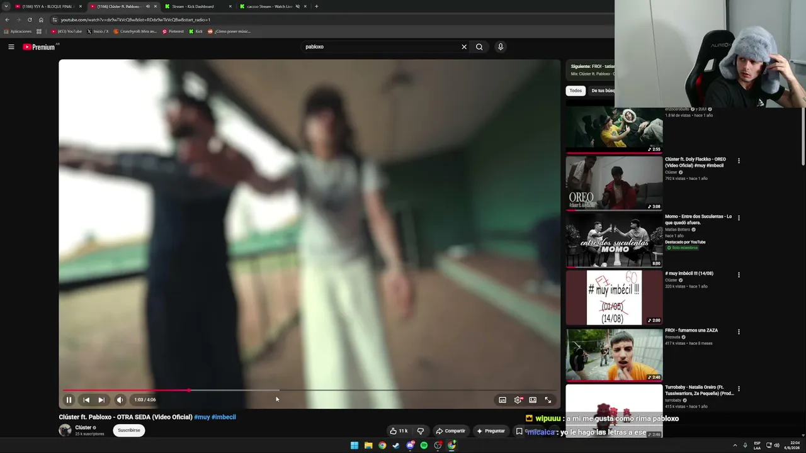This screenshot has width=806, height=453.
Task: Subscribe to Clúster with the Suscribirse button
Action: click(129, 430)
